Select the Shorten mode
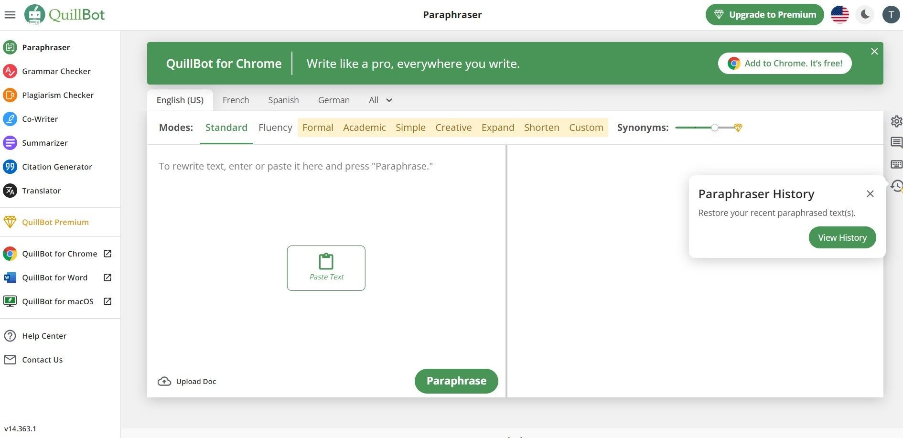The height and width of the screenshot is (438, 903). pyautogui.click(x=542, y=128)
